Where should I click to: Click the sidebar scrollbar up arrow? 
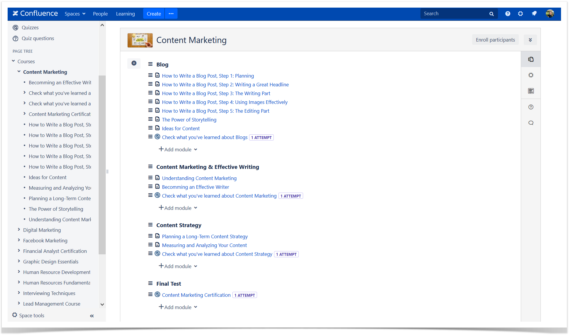pos(102,25)
